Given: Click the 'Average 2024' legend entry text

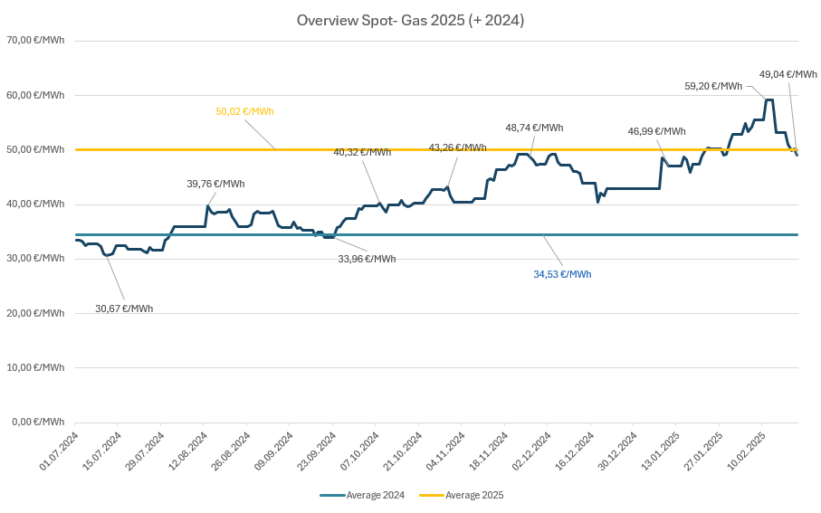Looking at the screenshot, I should pos(375,495).
